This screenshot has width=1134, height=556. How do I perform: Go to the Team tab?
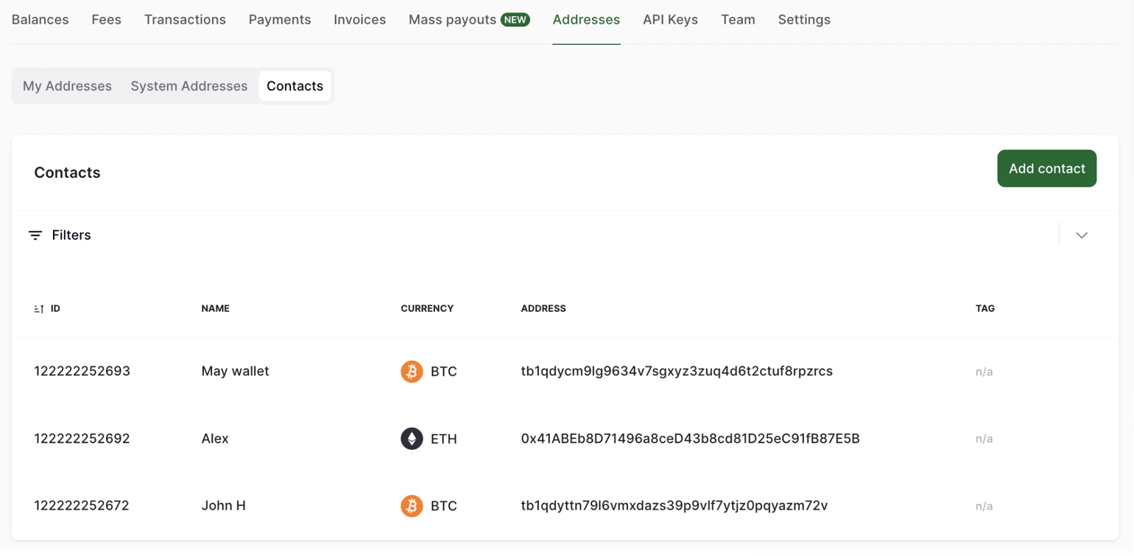[738, 20]
